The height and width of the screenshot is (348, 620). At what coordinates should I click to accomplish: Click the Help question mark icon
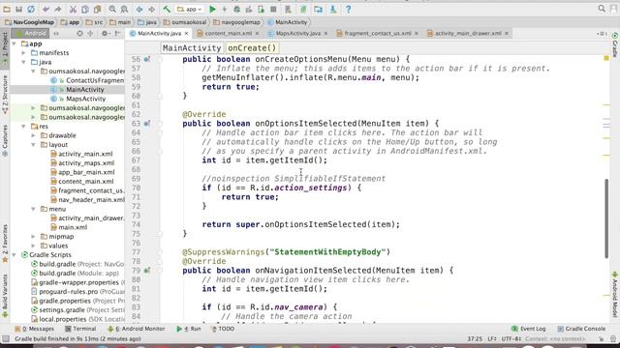coord(348,9)
